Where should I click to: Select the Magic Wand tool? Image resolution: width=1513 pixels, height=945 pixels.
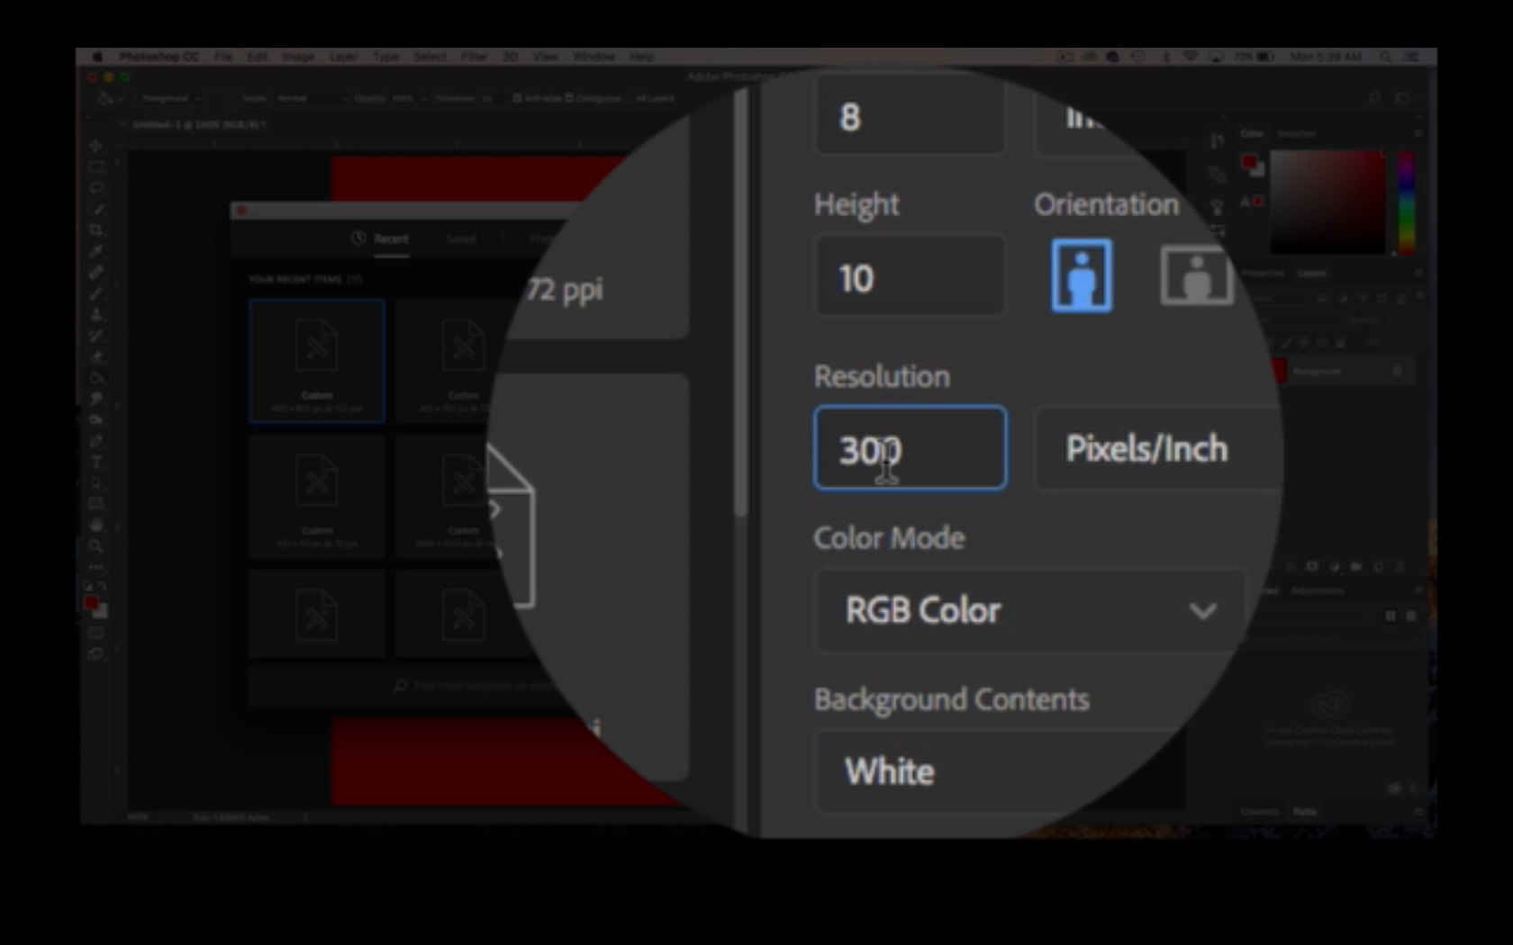(x=95, y=210)
